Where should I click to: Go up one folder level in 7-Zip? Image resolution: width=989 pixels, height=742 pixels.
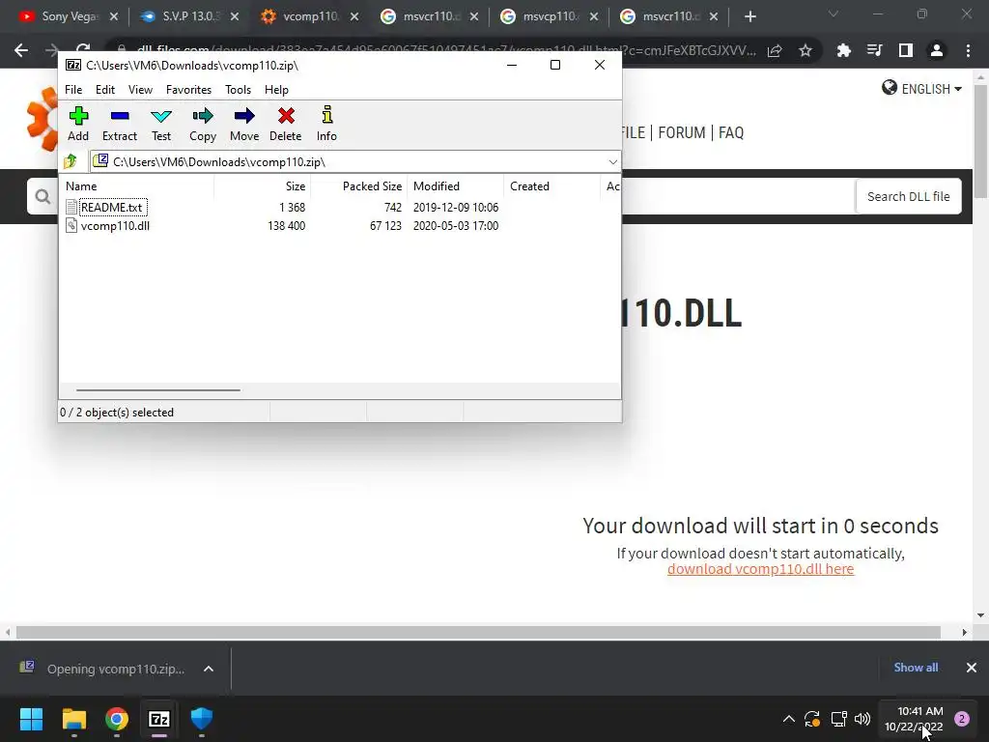tap(71, 161)
